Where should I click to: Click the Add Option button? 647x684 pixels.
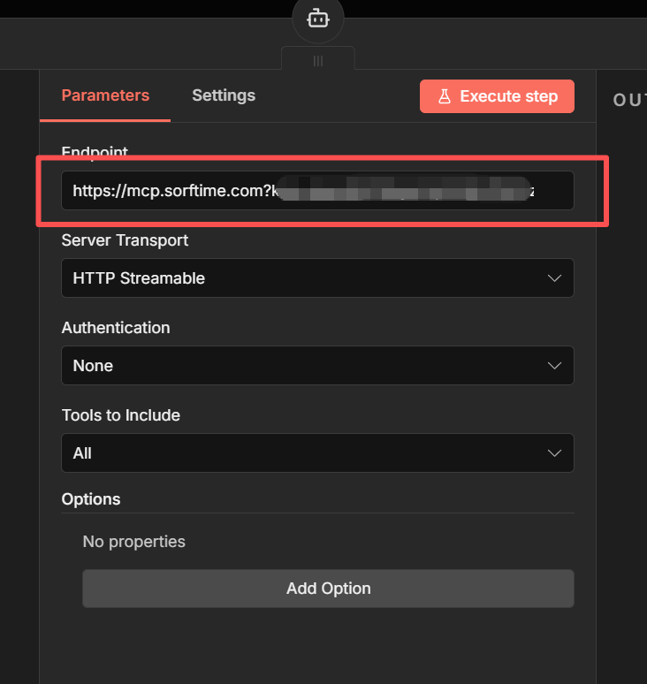[x=328, y=589]
